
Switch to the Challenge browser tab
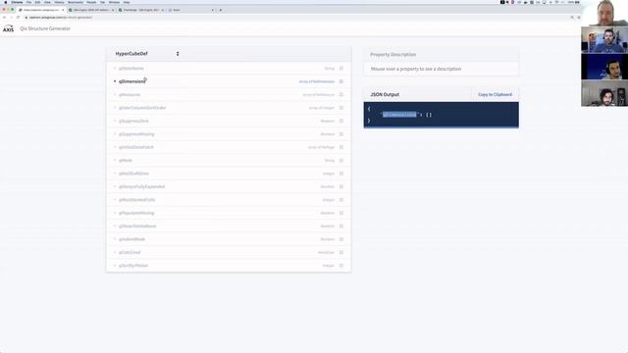[x=141, y=10]
